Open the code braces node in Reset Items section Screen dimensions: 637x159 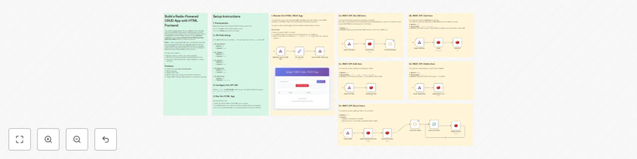(415, 124)
